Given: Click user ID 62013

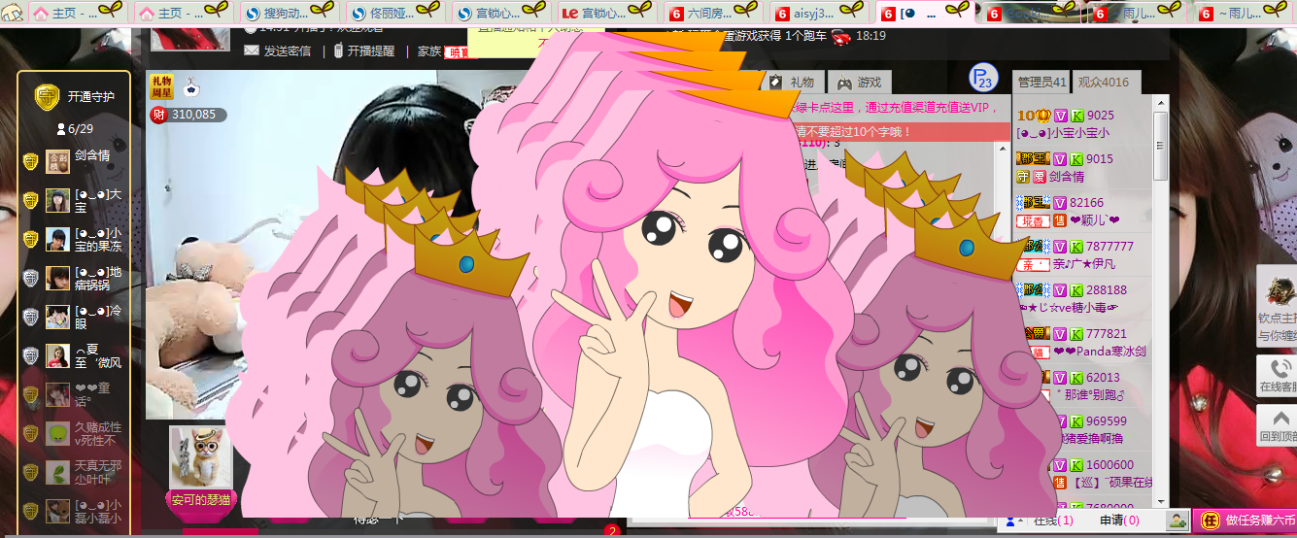Looking at the screenshot, I should click(1104, 378).
